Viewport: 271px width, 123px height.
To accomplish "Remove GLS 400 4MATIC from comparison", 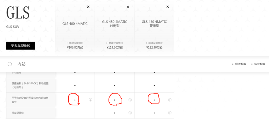I will point(88,7).
